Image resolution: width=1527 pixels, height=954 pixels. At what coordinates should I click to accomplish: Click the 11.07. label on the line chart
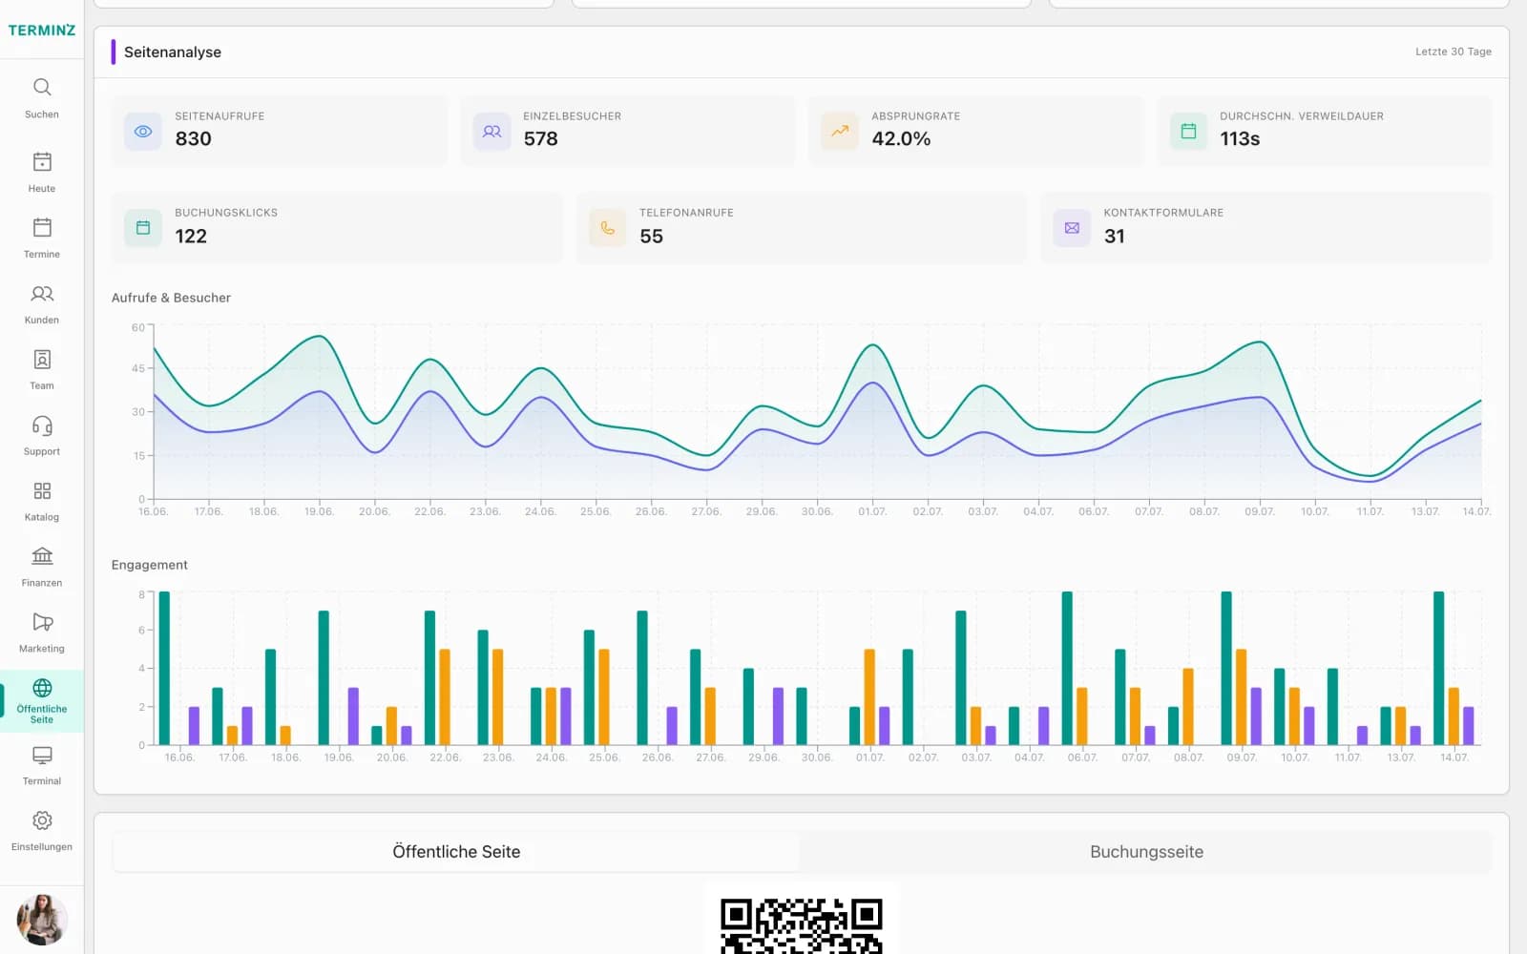tap(1370, 512)
